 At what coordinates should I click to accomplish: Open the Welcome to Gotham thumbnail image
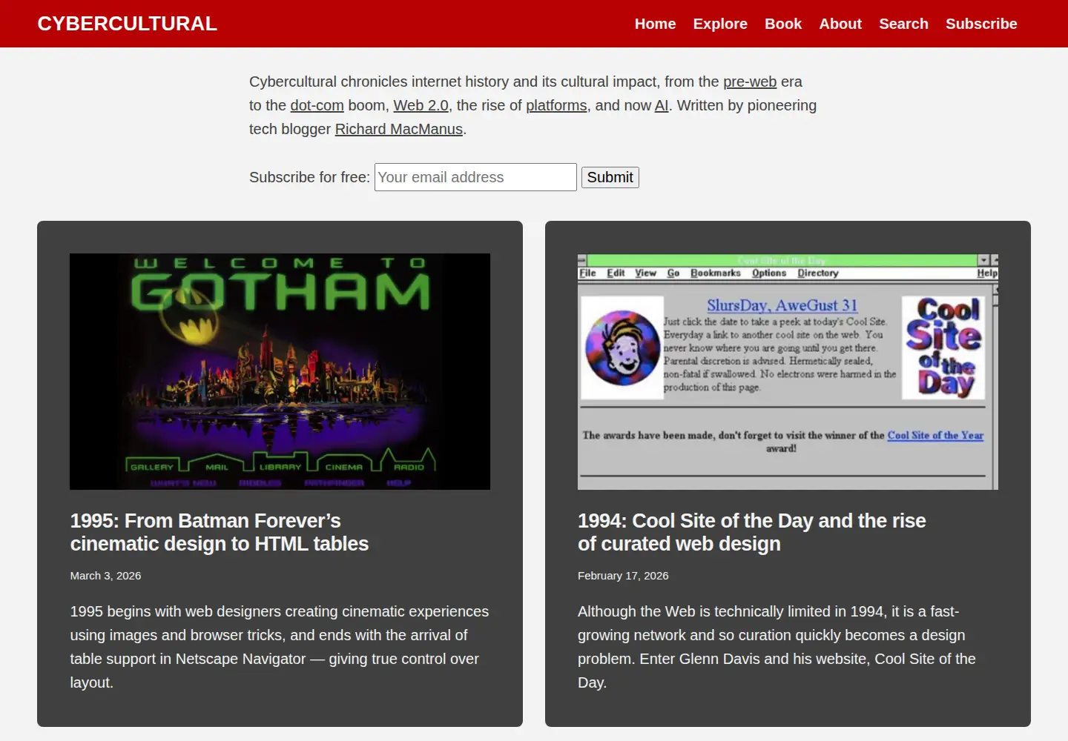pos(280,371)
